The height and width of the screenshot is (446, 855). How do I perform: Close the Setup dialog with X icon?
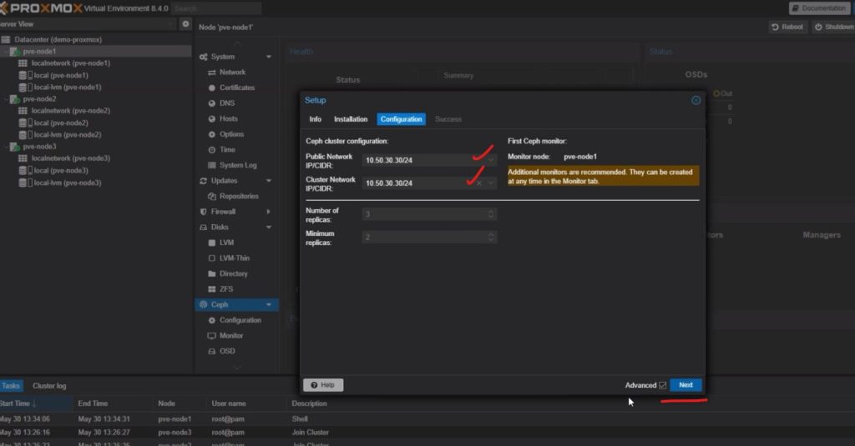(x=696, y=100)
